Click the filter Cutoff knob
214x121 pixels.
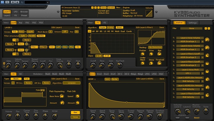(x=93, y=65)
